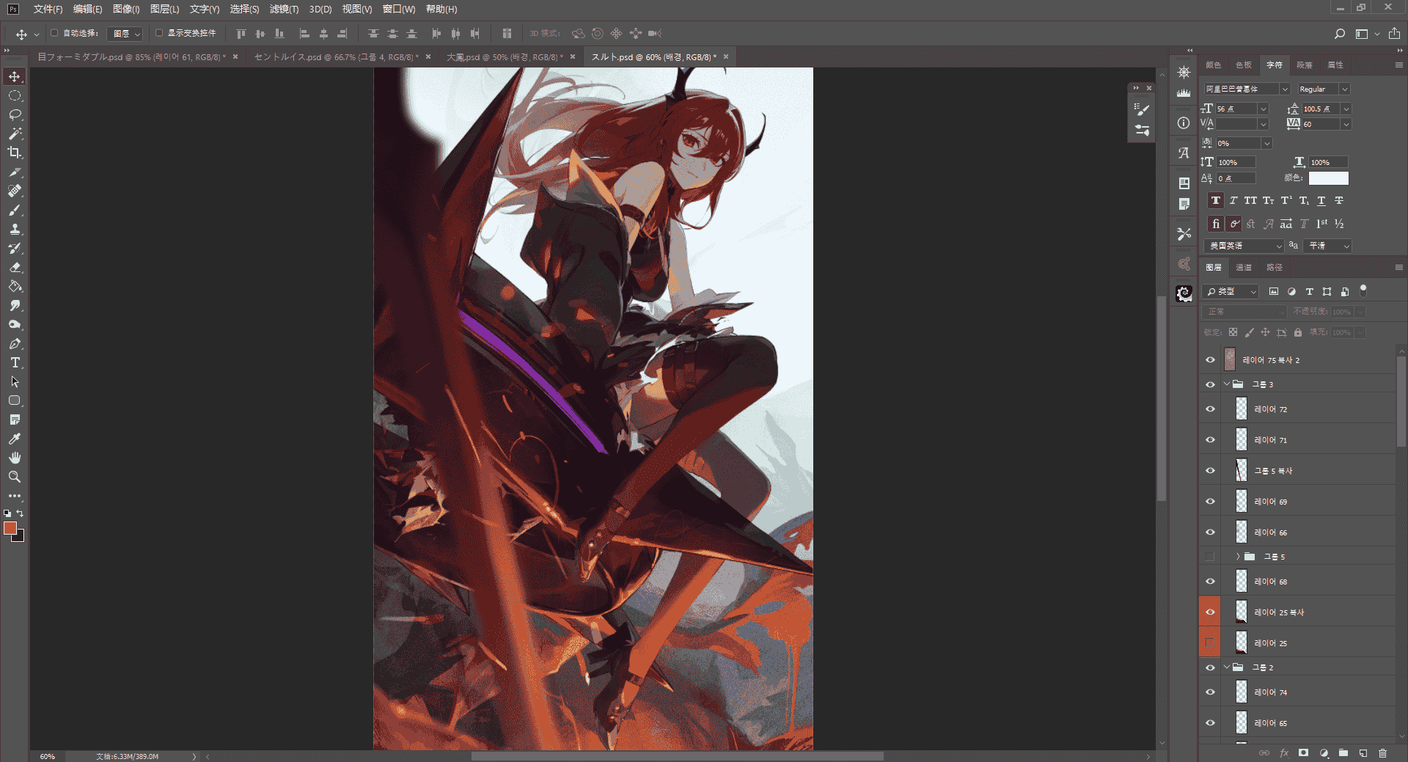Open the 美国英语 language dropdown
Image resolution: width=1408 pixels, height=762 pixels.
(1244, 246)
